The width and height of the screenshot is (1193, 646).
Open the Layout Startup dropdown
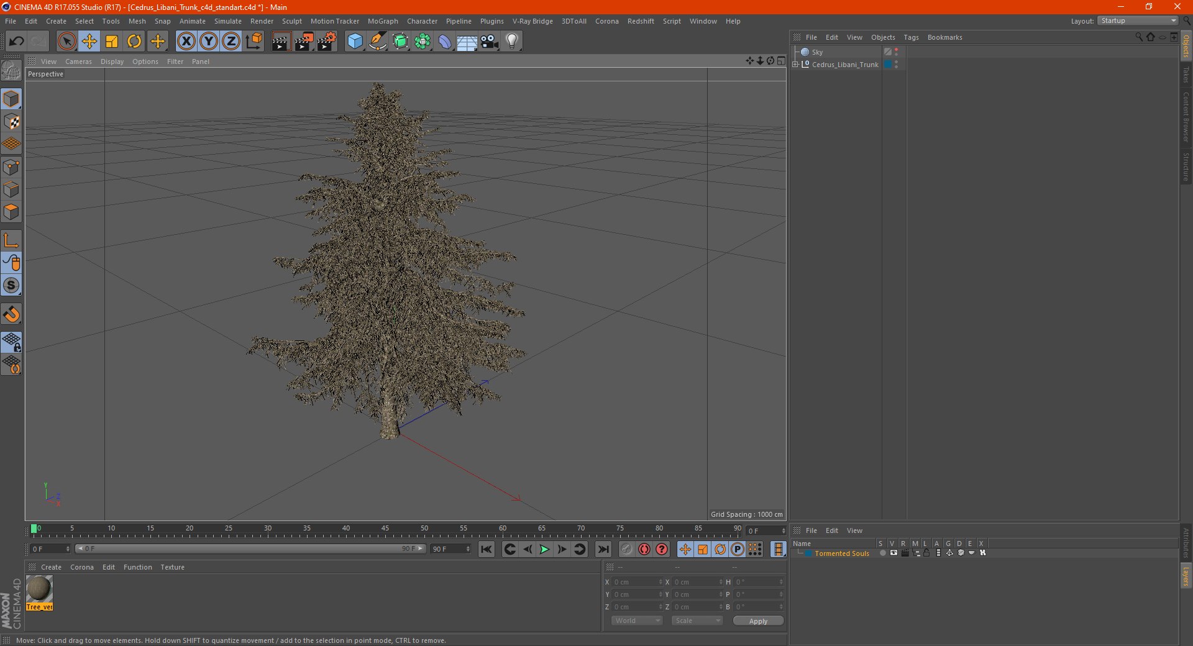pos(1138,21)
